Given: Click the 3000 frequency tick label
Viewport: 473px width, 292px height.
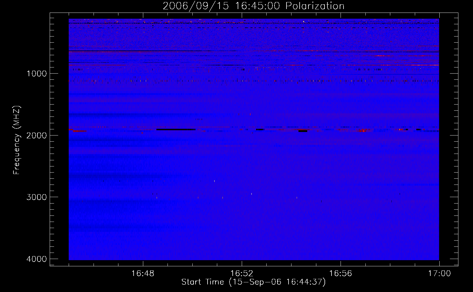Looking at the screenshot, I should (37, 197).
